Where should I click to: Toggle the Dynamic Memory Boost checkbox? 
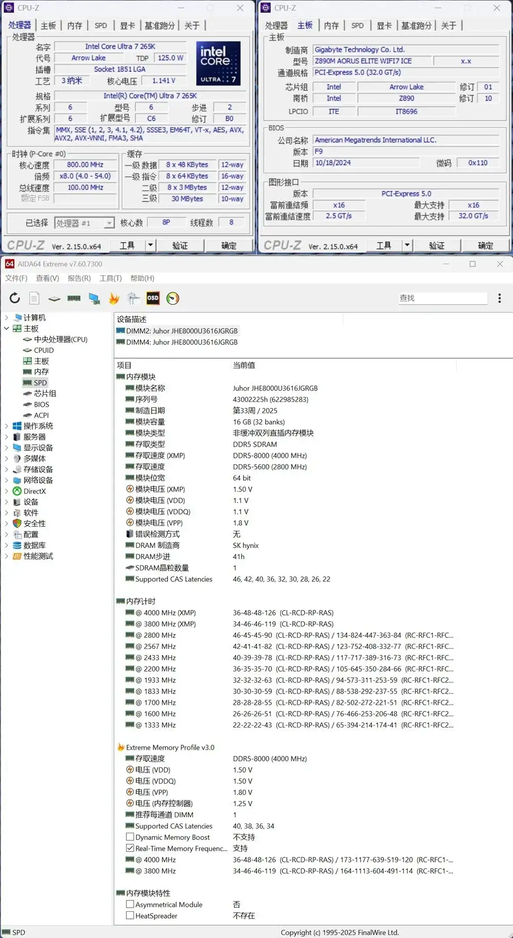130,837
